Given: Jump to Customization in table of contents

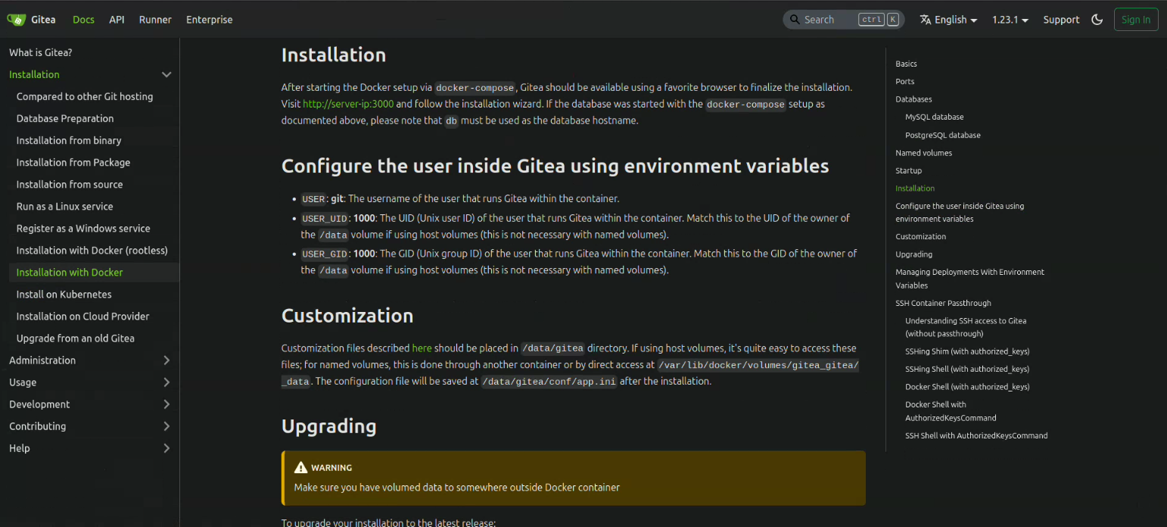Looking at the screenshot, I should click(920, 236).
